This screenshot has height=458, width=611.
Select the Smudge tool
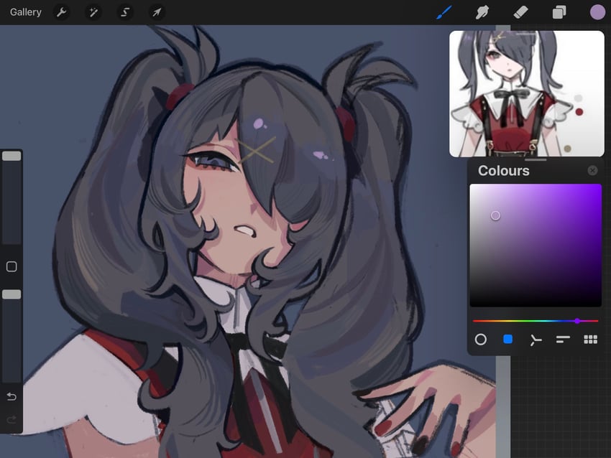[x=482, y=12]
